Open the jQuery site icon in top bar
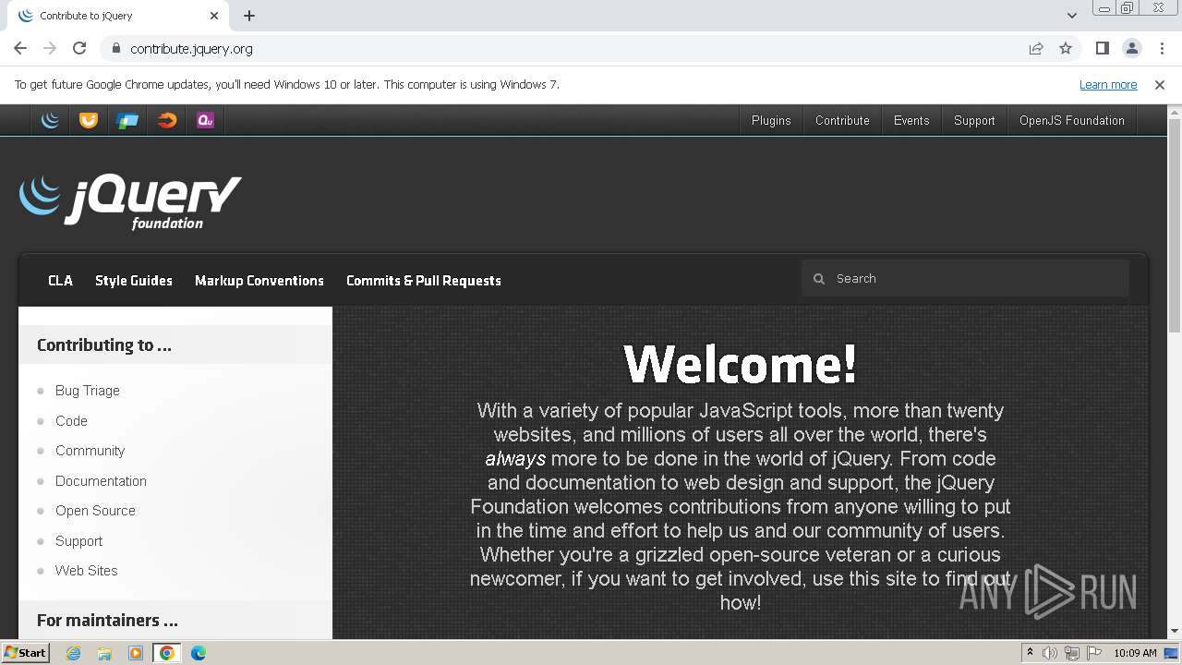Image resolution: width=1182 pixels, height=665 pixels. coord(51,120)
